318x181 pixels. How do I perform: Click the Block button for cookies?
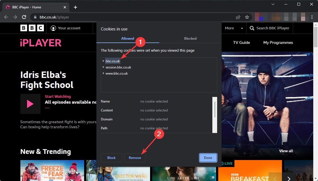[111, 158]
